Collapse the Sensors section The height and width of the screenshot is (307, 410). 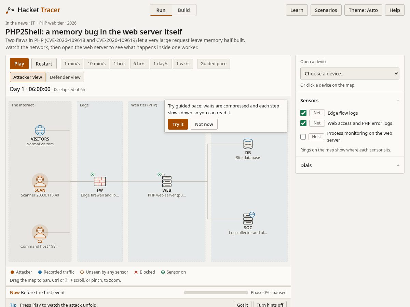point(350,101)
